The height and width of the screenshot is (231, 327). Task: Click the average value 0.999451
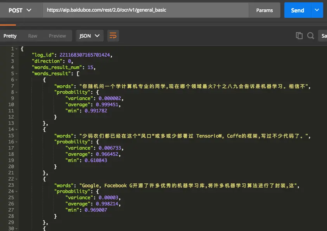107,105
